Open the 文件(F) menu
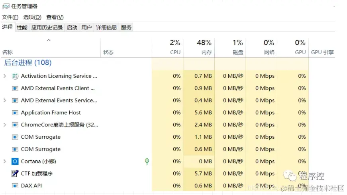The width and height of the screenshot is (347, 195). pyautogui.click(x=10, y=17)
